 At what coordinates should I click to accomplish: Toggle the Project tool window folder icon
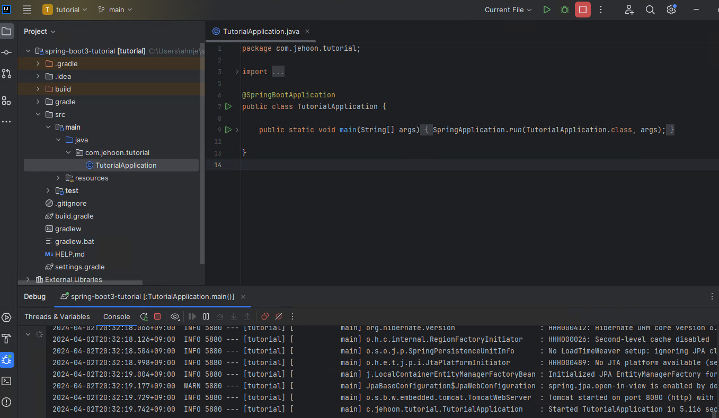[x=6, y=31]
